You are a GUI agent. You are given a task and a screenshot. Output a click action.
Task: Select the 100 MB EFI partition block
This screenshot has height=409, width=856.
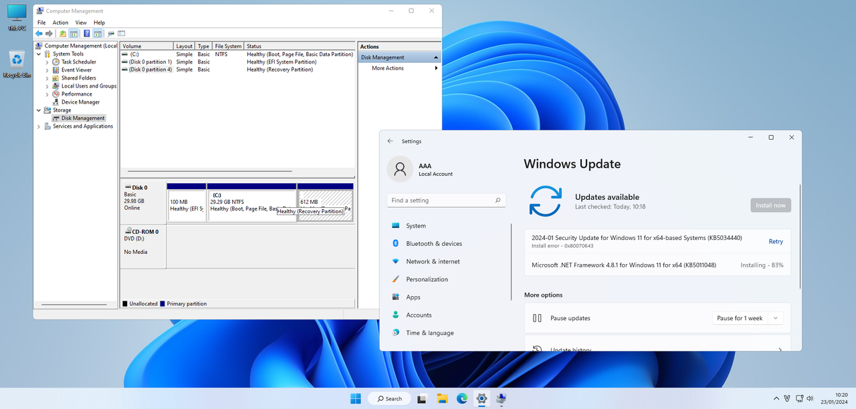pyautogui.click(x=187, y=202)
